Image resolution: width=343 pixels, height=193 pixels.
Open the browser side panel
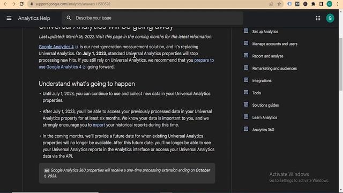click(321, 4)
